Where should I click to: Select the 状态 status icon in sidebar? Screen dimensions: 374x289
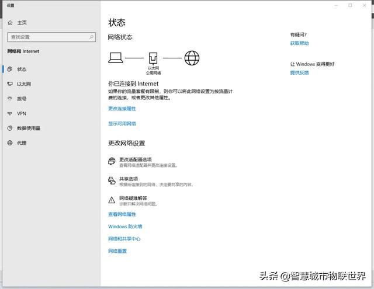[x=10, y=69]
